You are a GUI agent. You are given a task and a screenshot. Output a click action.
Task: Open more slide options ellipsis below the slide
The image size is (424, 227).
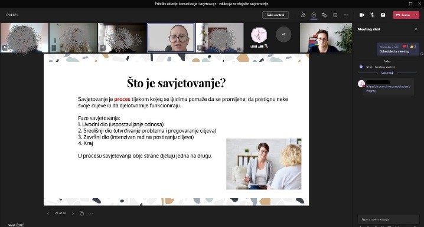click(90, 213)
